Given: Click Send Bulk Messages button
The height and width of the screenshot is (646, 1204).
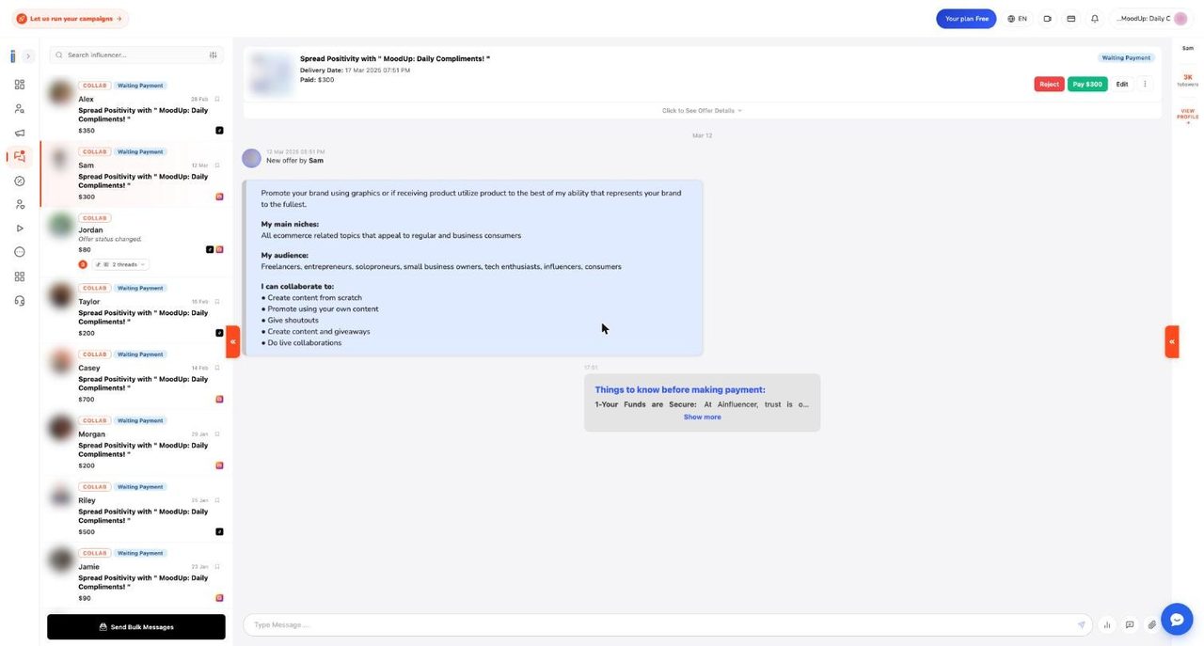Looking at the screenshot, I should (136, 627).
